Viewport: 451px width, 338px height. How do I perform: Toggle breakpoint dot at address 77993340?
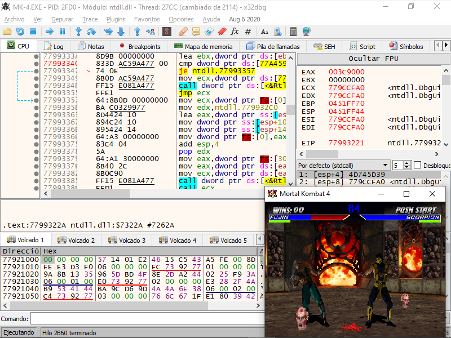pyautogui.click(x=37, y=64)
